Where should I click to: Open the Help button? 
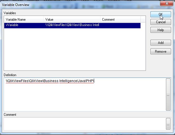(161, 30)
